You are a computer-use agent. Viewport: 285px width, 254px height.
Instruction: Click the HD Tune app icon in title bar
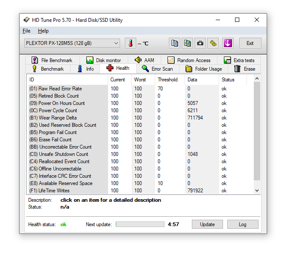tap(26, 20)
